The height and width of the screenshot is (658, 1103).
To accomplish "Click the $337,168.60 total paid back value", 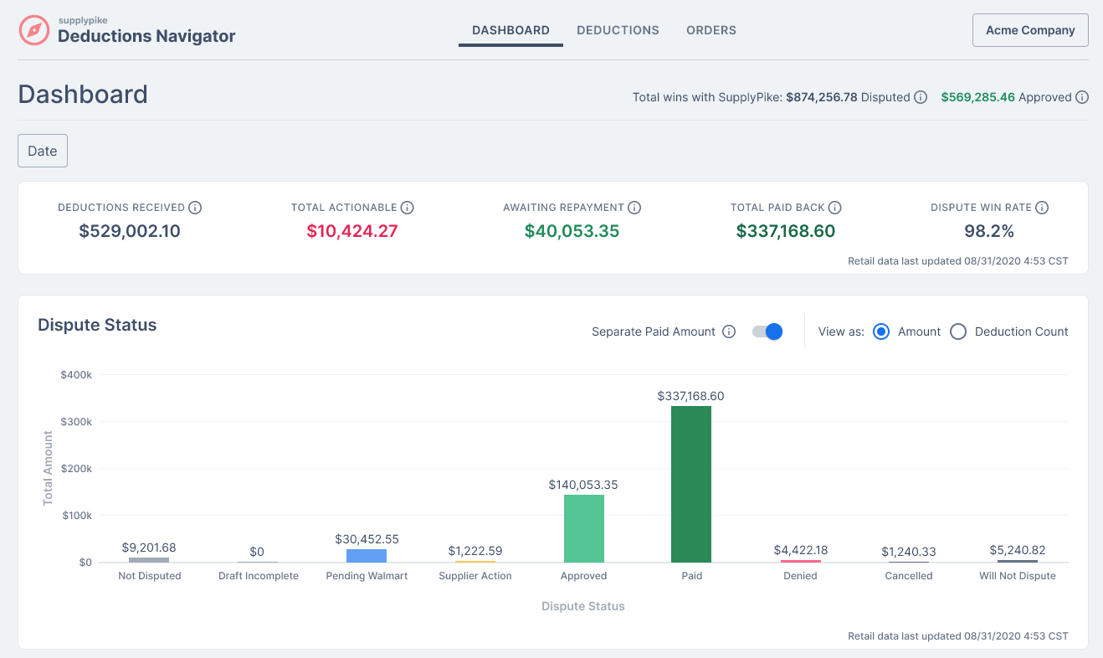I will click(786, 231).
